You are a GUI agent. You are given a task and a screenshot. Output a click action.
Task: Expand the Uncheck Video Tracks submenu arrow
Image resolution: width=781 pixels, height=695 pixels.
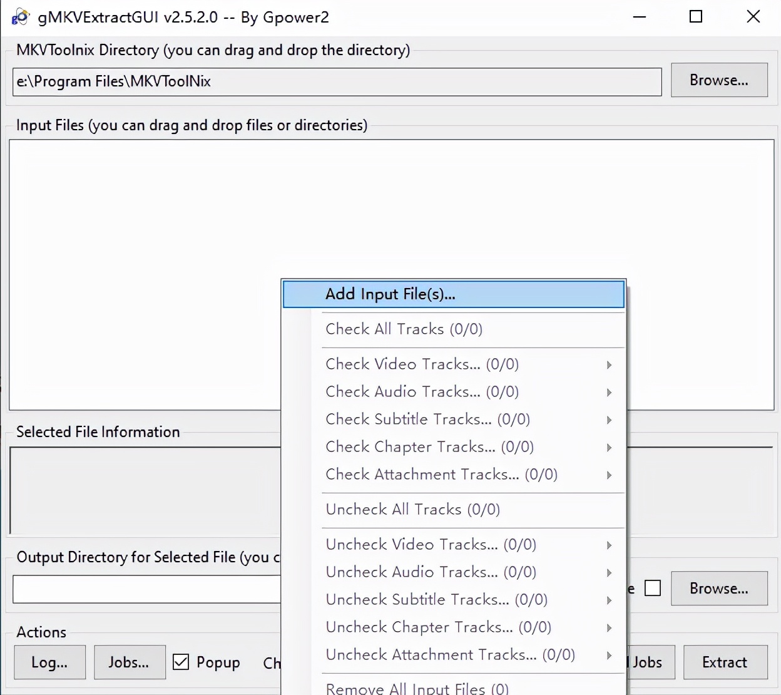click(609, 545)
